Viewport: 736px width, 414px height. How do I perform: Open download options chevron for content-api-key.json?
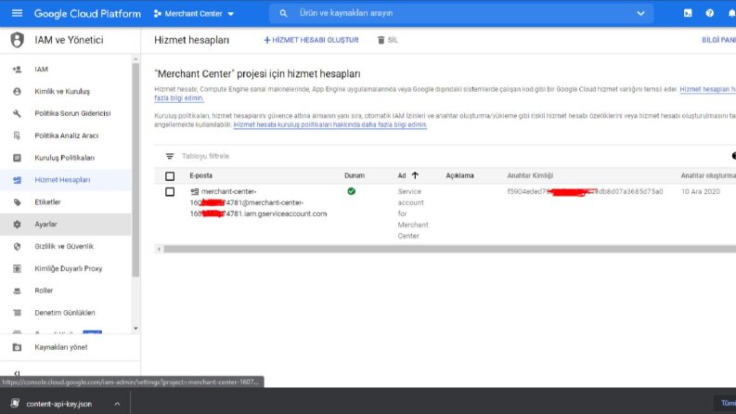[x=117, y=404]
